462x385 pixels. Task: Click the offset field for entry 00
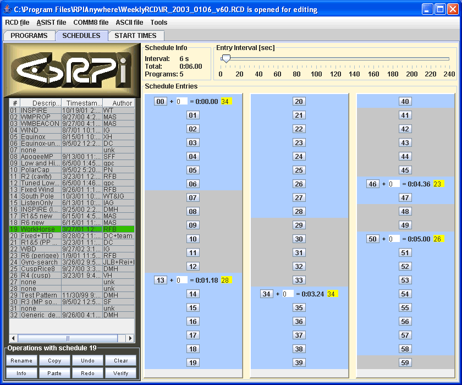(x=182, y=102)
